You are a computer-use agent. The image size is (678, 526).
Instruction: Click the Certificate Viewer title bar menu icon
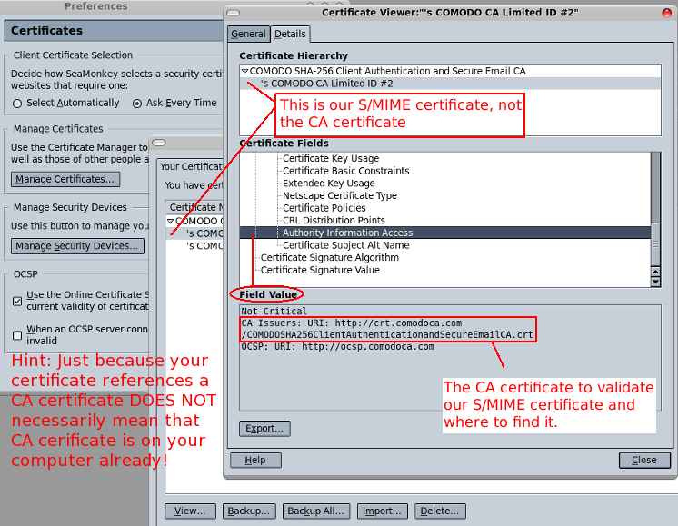pyautogui.click(x=233, y=13)
